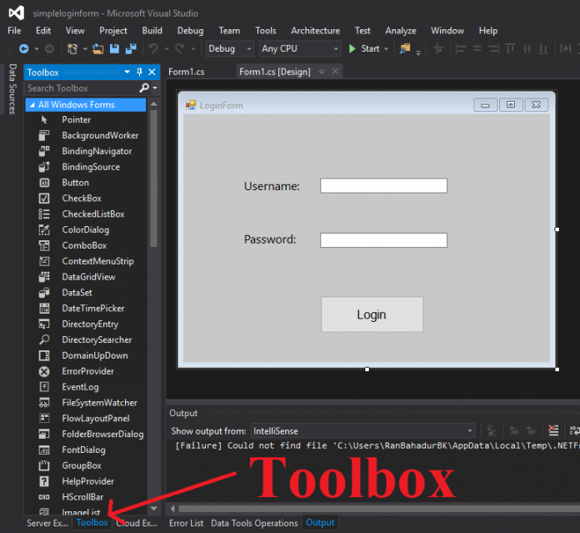Click the Login button on the form

[372, 314]
